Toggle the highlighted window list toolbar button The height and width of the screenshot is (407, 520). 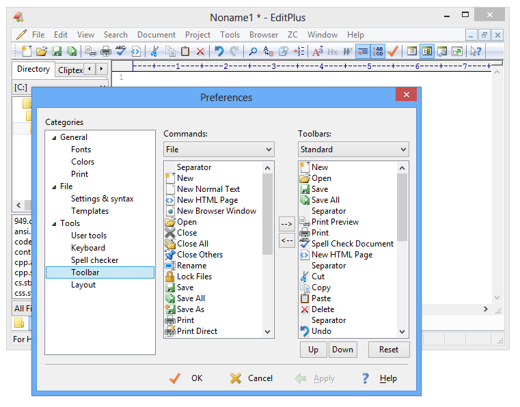427,51
